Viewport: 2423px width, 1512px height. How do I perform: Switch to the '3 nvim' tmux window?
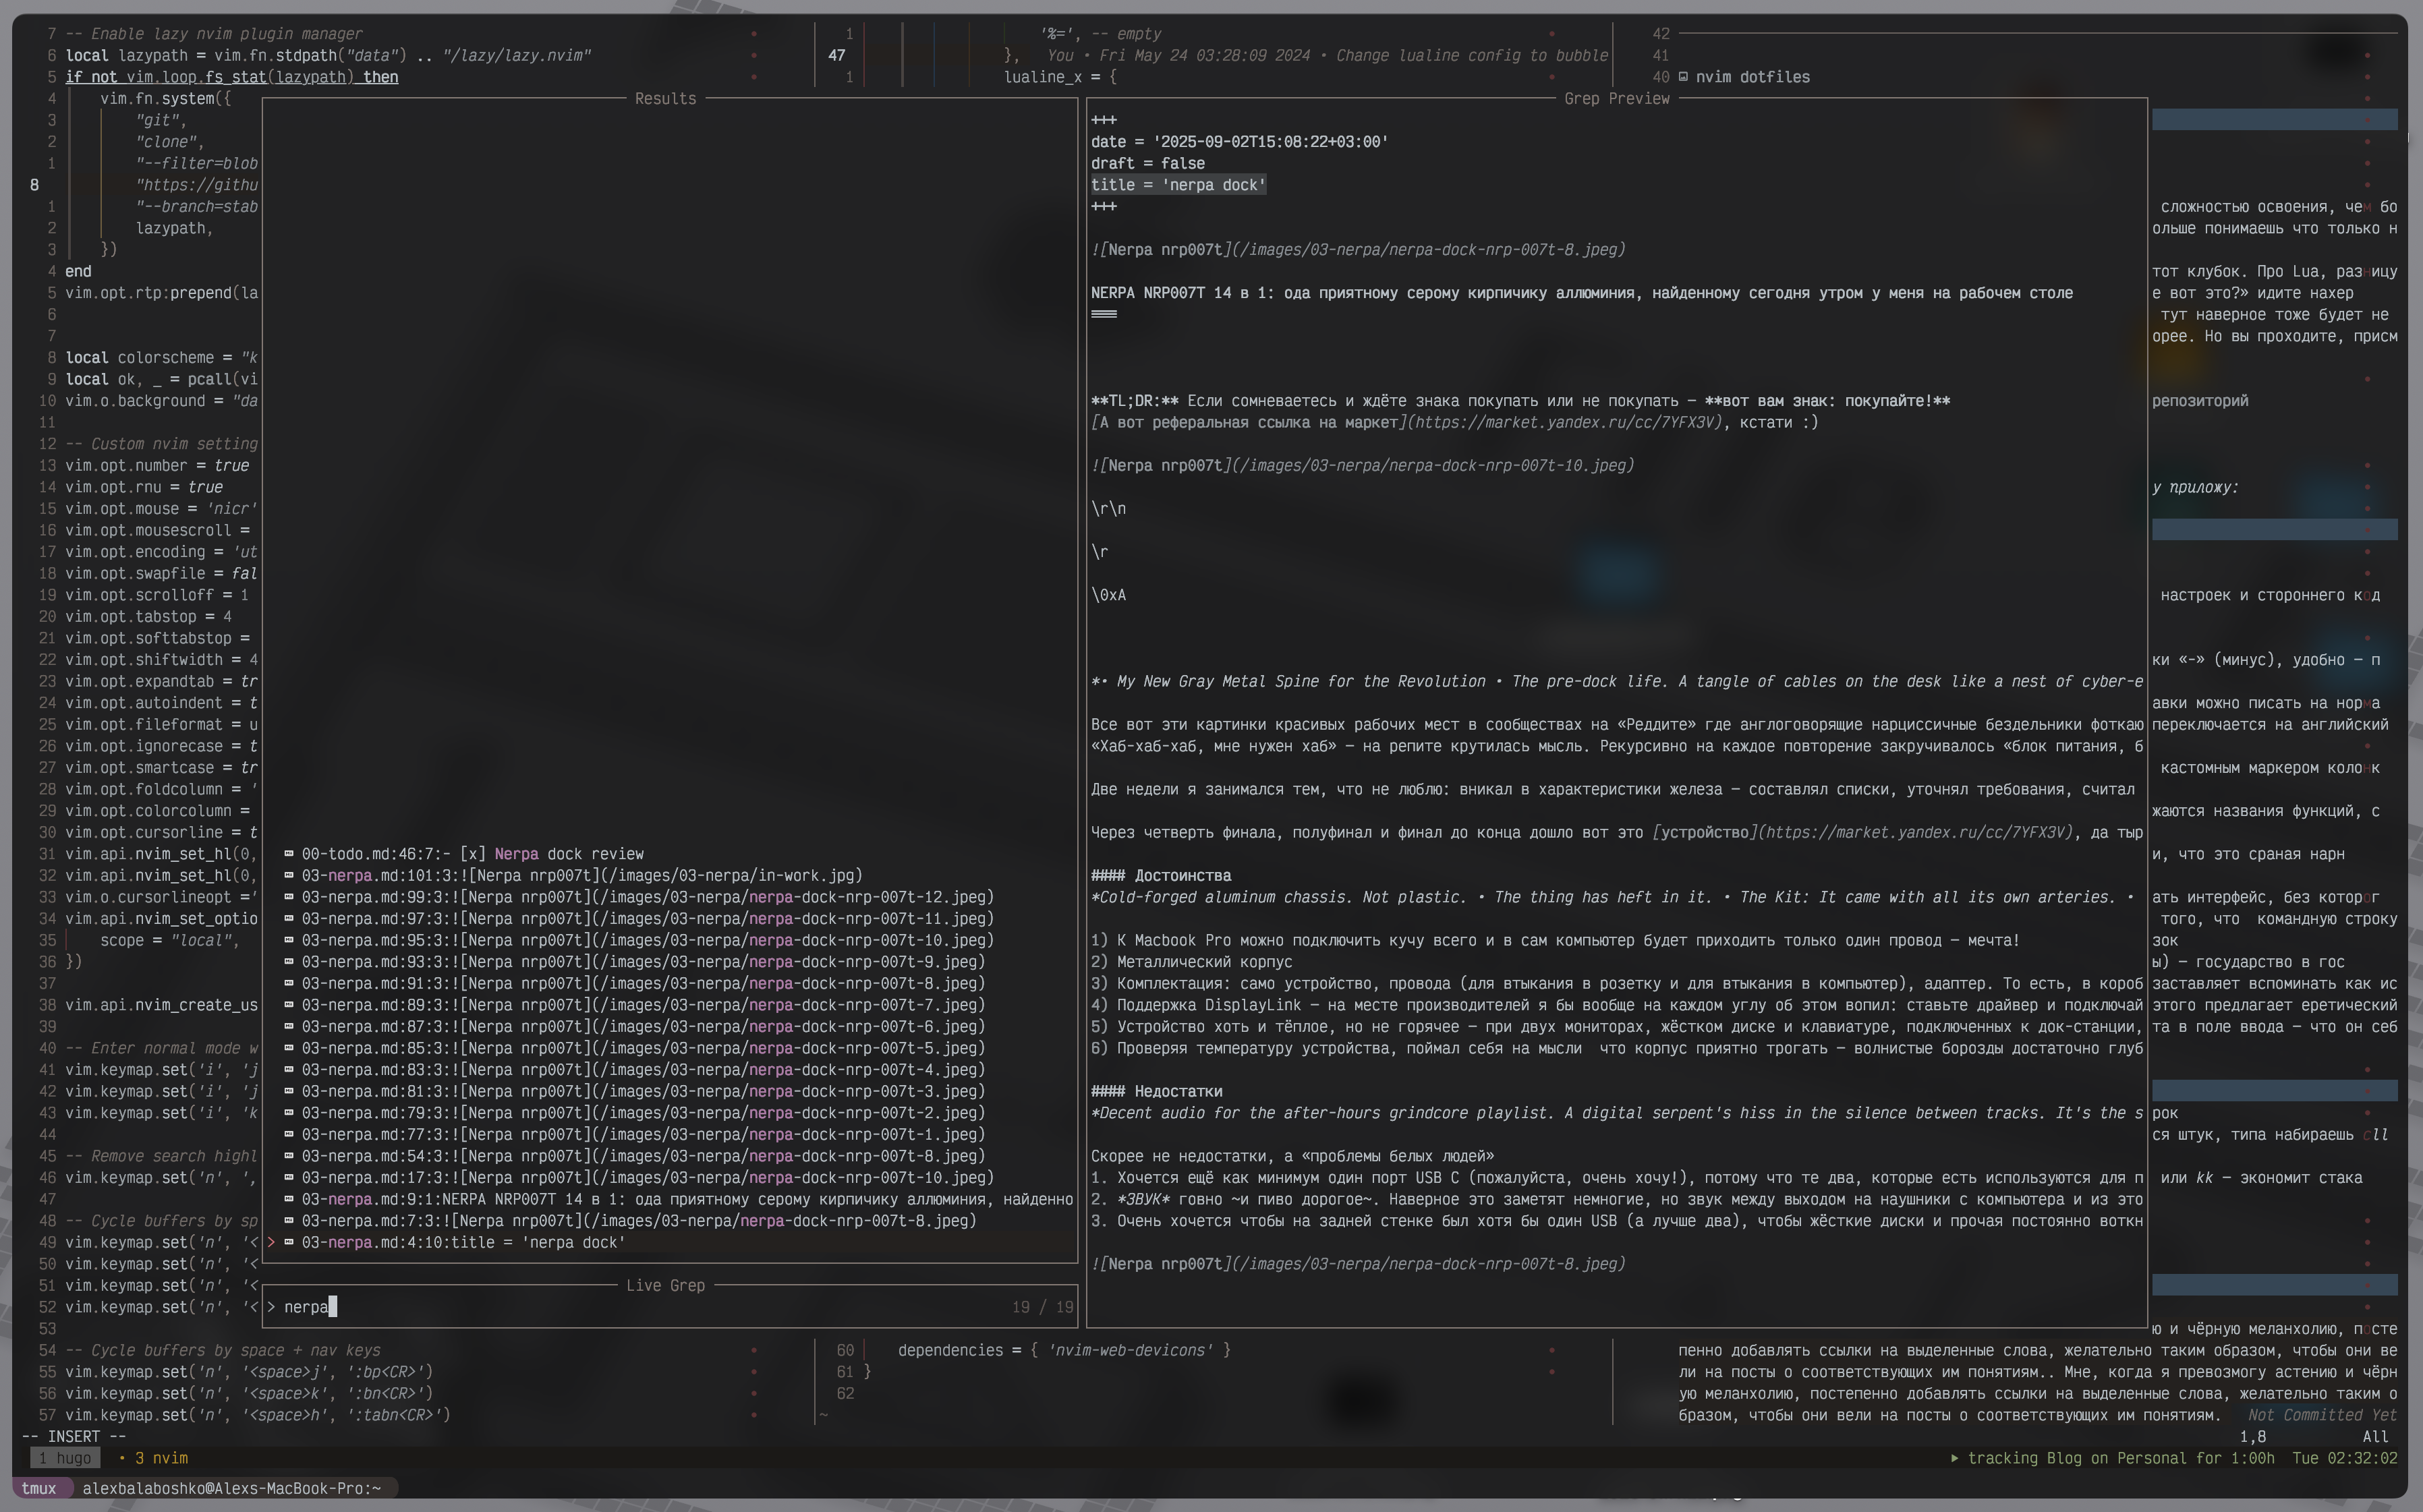[160, 1458]
